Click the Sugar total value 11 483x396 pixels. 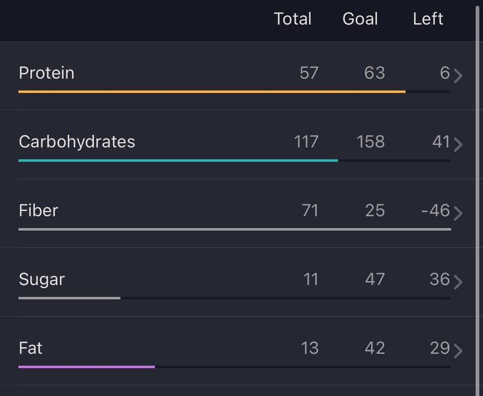(310, 279)
